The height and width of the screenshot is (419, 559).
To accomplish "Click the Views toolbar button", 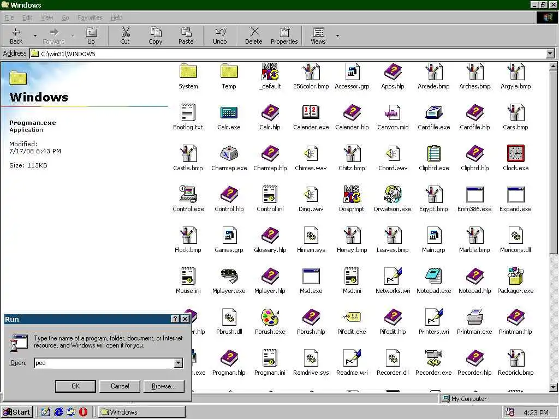I will coord(318,35).
